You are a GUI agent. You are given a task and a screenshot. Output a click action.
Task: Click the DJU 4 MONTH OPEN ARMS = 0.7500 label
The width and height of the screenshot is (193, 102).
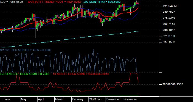pyautogui.click(x=25, y=74)
